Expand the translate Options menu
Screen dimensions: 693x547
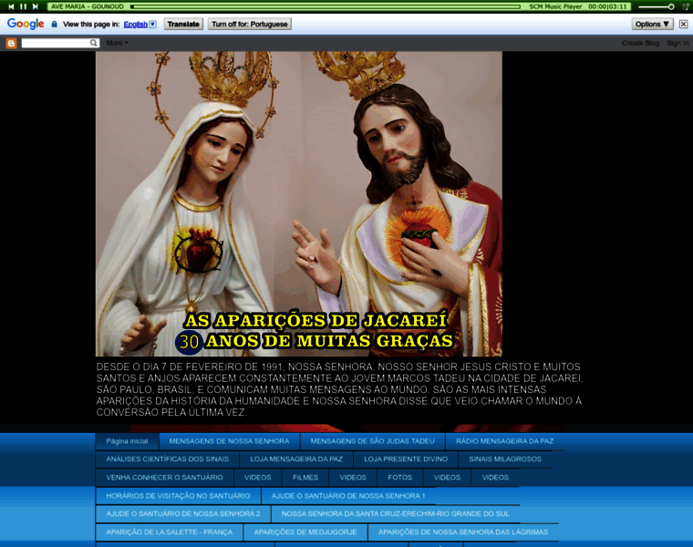coord(652,25)
